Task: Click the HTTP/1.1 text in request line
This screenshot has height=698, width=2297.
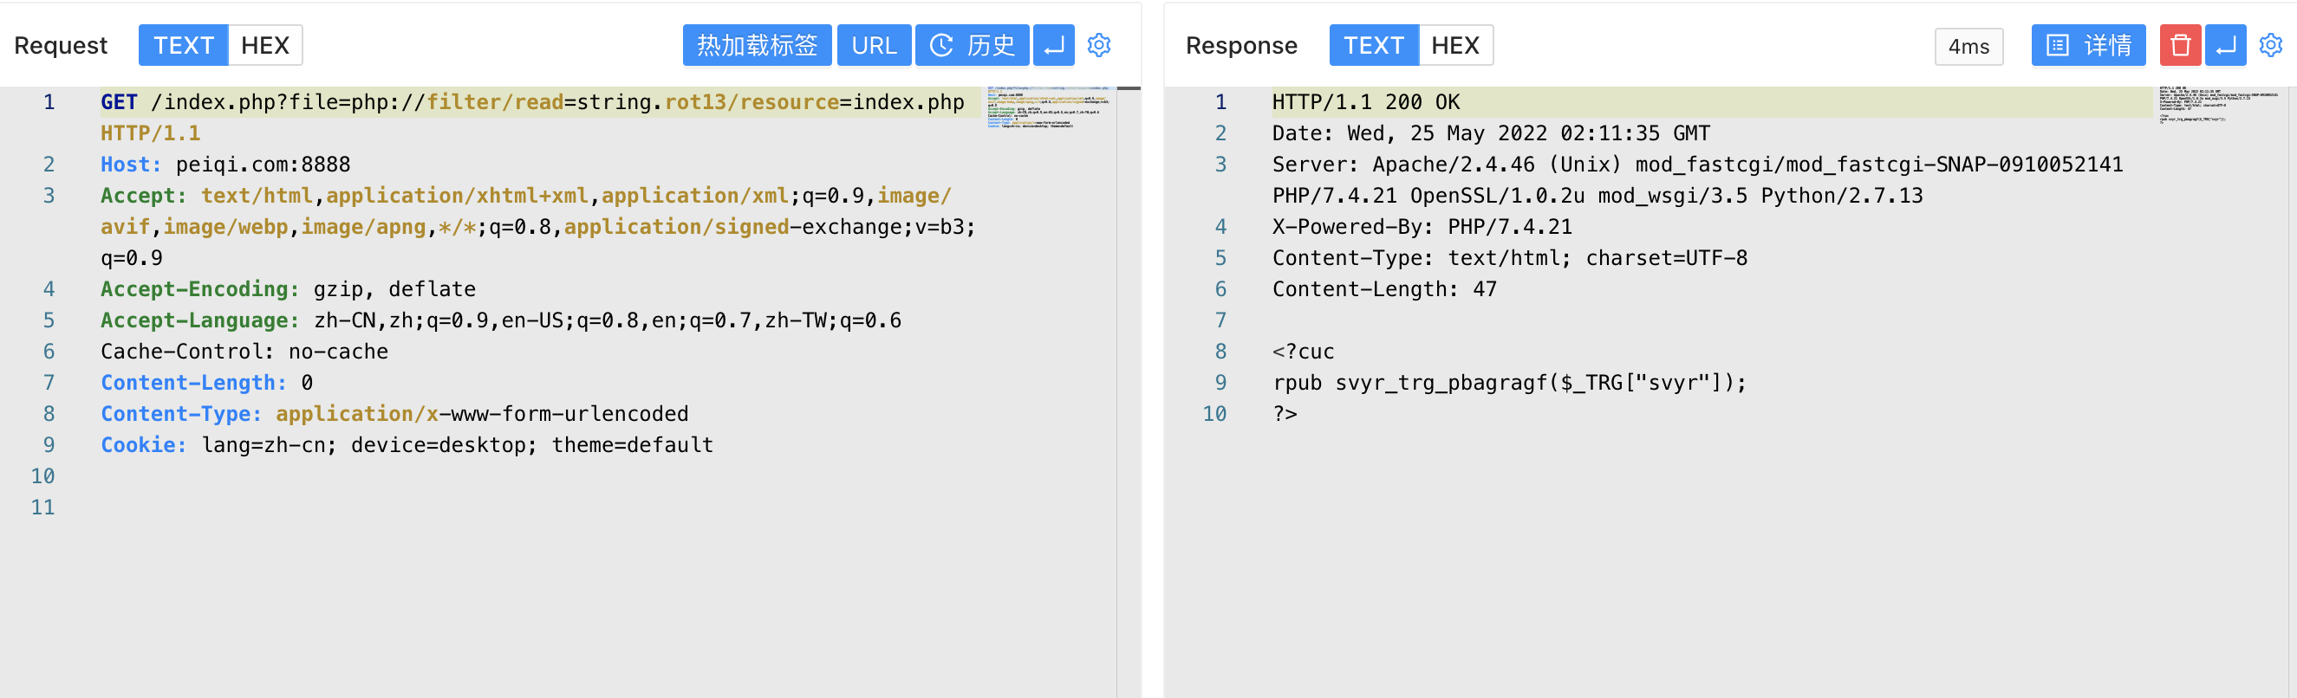Action: click(151, 133)
